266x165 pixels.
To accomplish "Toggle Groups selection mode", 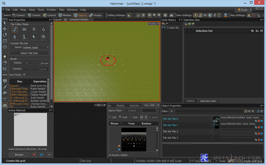I will [x=95, y=15].
